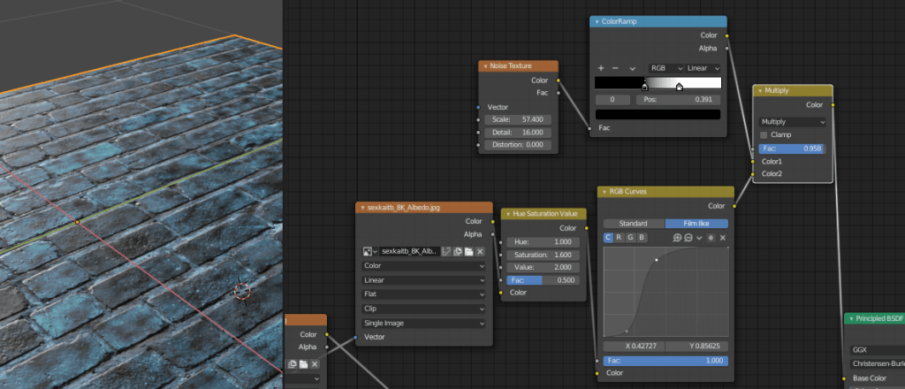The width and height of the screenshot is (905, 389).
Task: Click the ColorRamp black color swatch
Action: [658, 114]
